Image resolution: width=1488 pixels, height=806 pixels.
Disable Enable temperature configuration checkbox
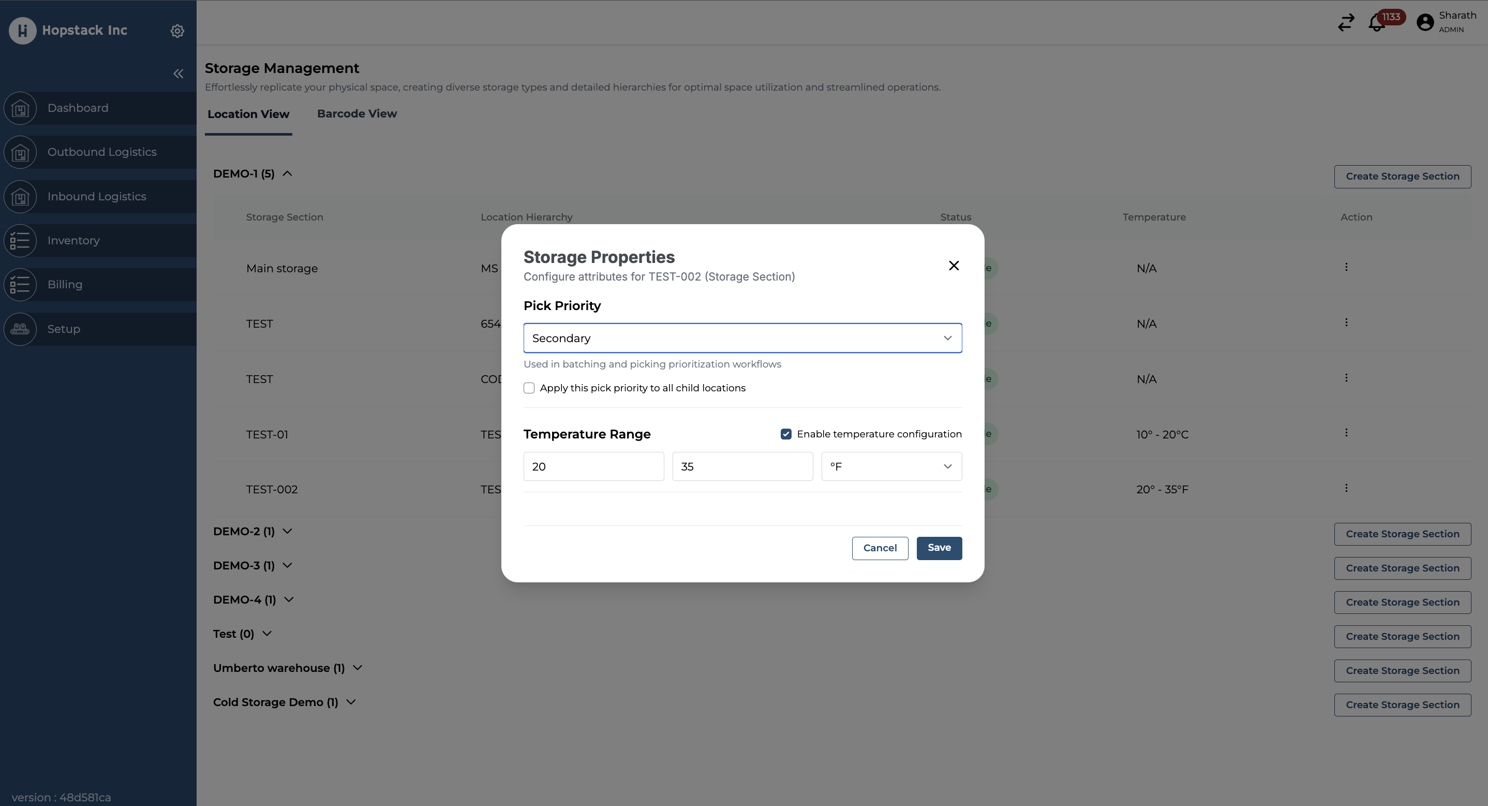tap(785, 434)
